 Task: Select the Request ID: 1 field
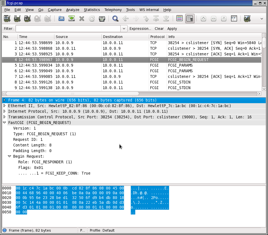[x=28, y=139]
